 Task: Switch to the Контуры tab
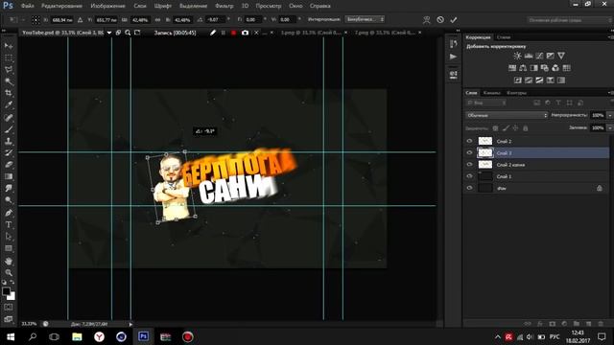click(x=516, y=93)
